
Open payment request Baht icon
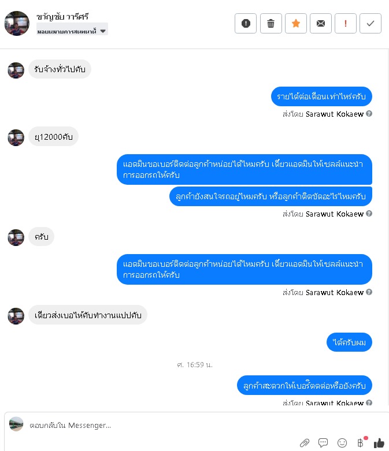(x=361, y=442)
